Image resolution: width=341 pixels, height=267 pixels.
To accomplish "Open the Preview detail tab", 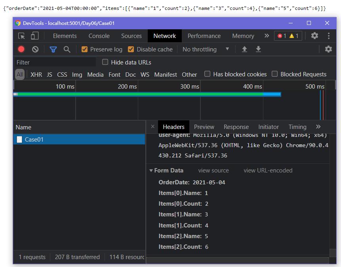I will coord(204,127).
